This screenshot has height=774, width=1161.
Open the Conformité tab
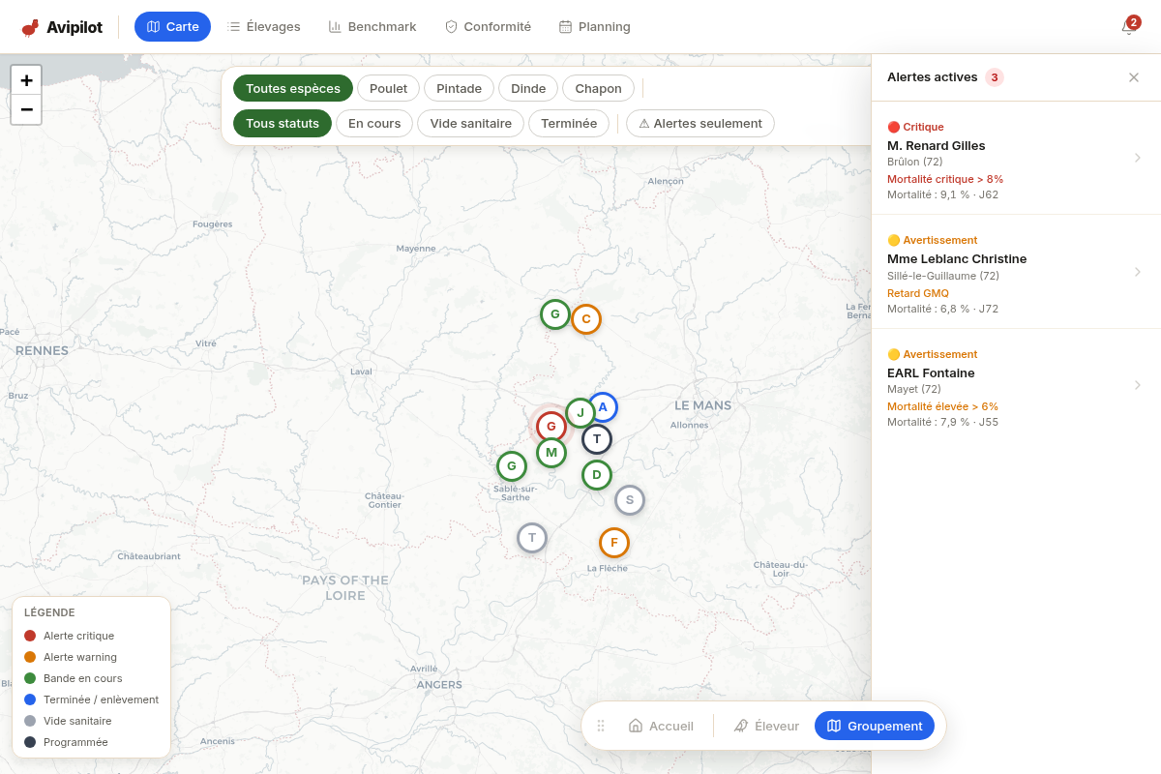pos(488,27)
